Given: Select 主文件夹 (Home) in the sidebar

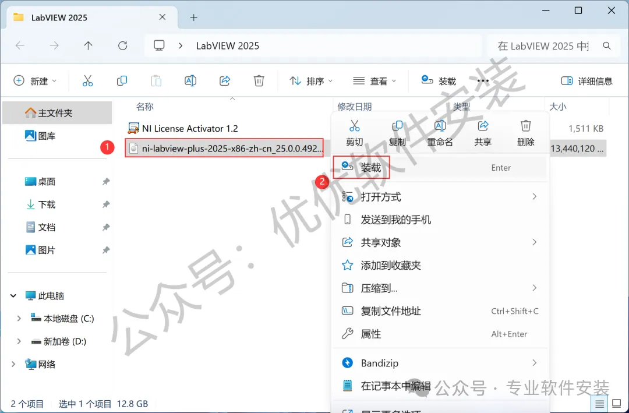Looking at the screenshot, I should [57, 113].
